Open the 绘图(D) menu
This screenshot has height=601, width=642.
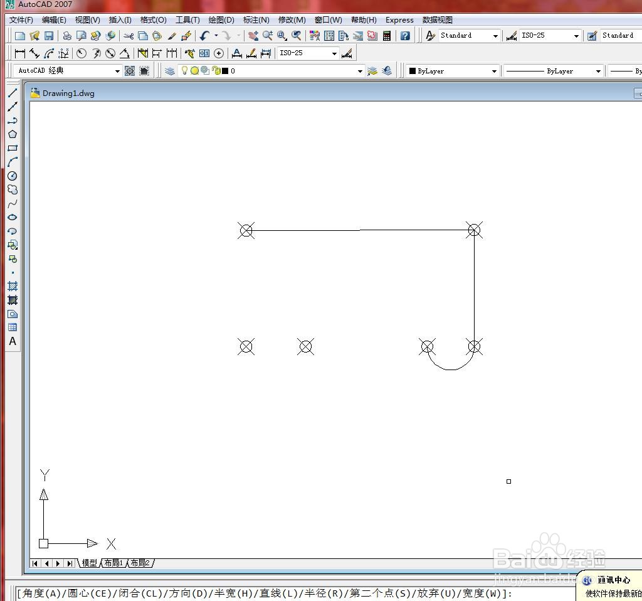pos(221,20)
